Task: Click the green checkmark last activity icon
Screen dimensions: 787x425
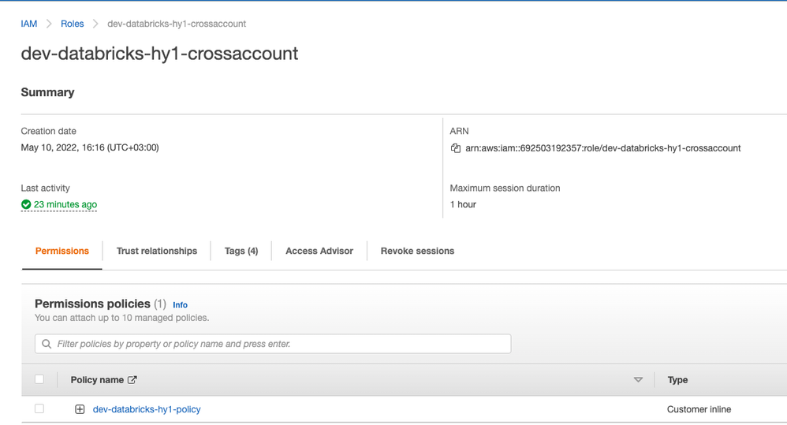Action: 26,204
